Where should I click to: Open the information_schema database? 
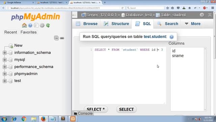click(x=32, y=53)
